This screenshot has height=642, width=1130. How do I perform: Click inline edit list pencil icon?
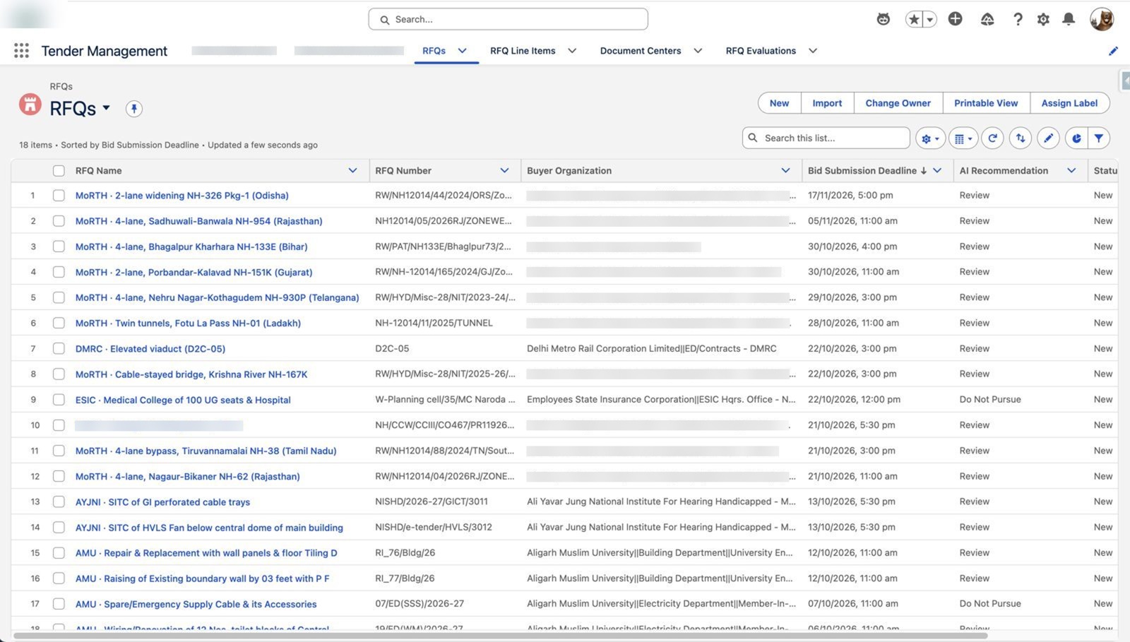coord(1048,138)
